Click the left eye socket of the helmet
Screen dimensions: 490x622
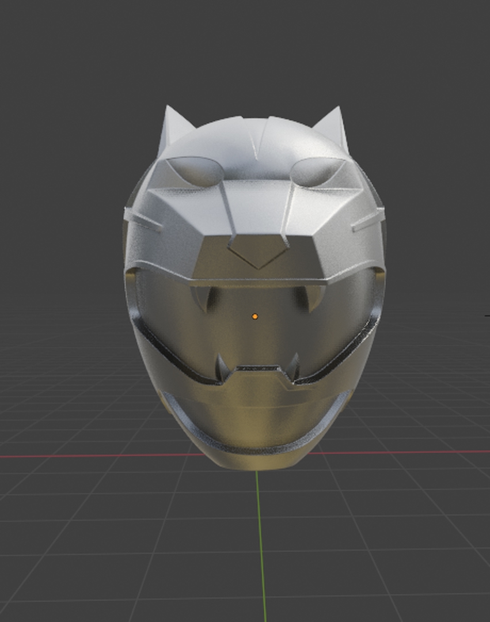tap(197, 172)
